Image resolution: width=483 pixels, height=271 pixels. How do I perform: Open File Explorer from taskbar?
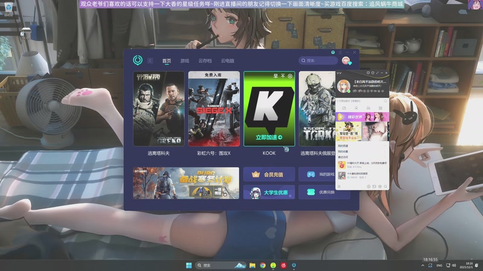coord(252,265)
